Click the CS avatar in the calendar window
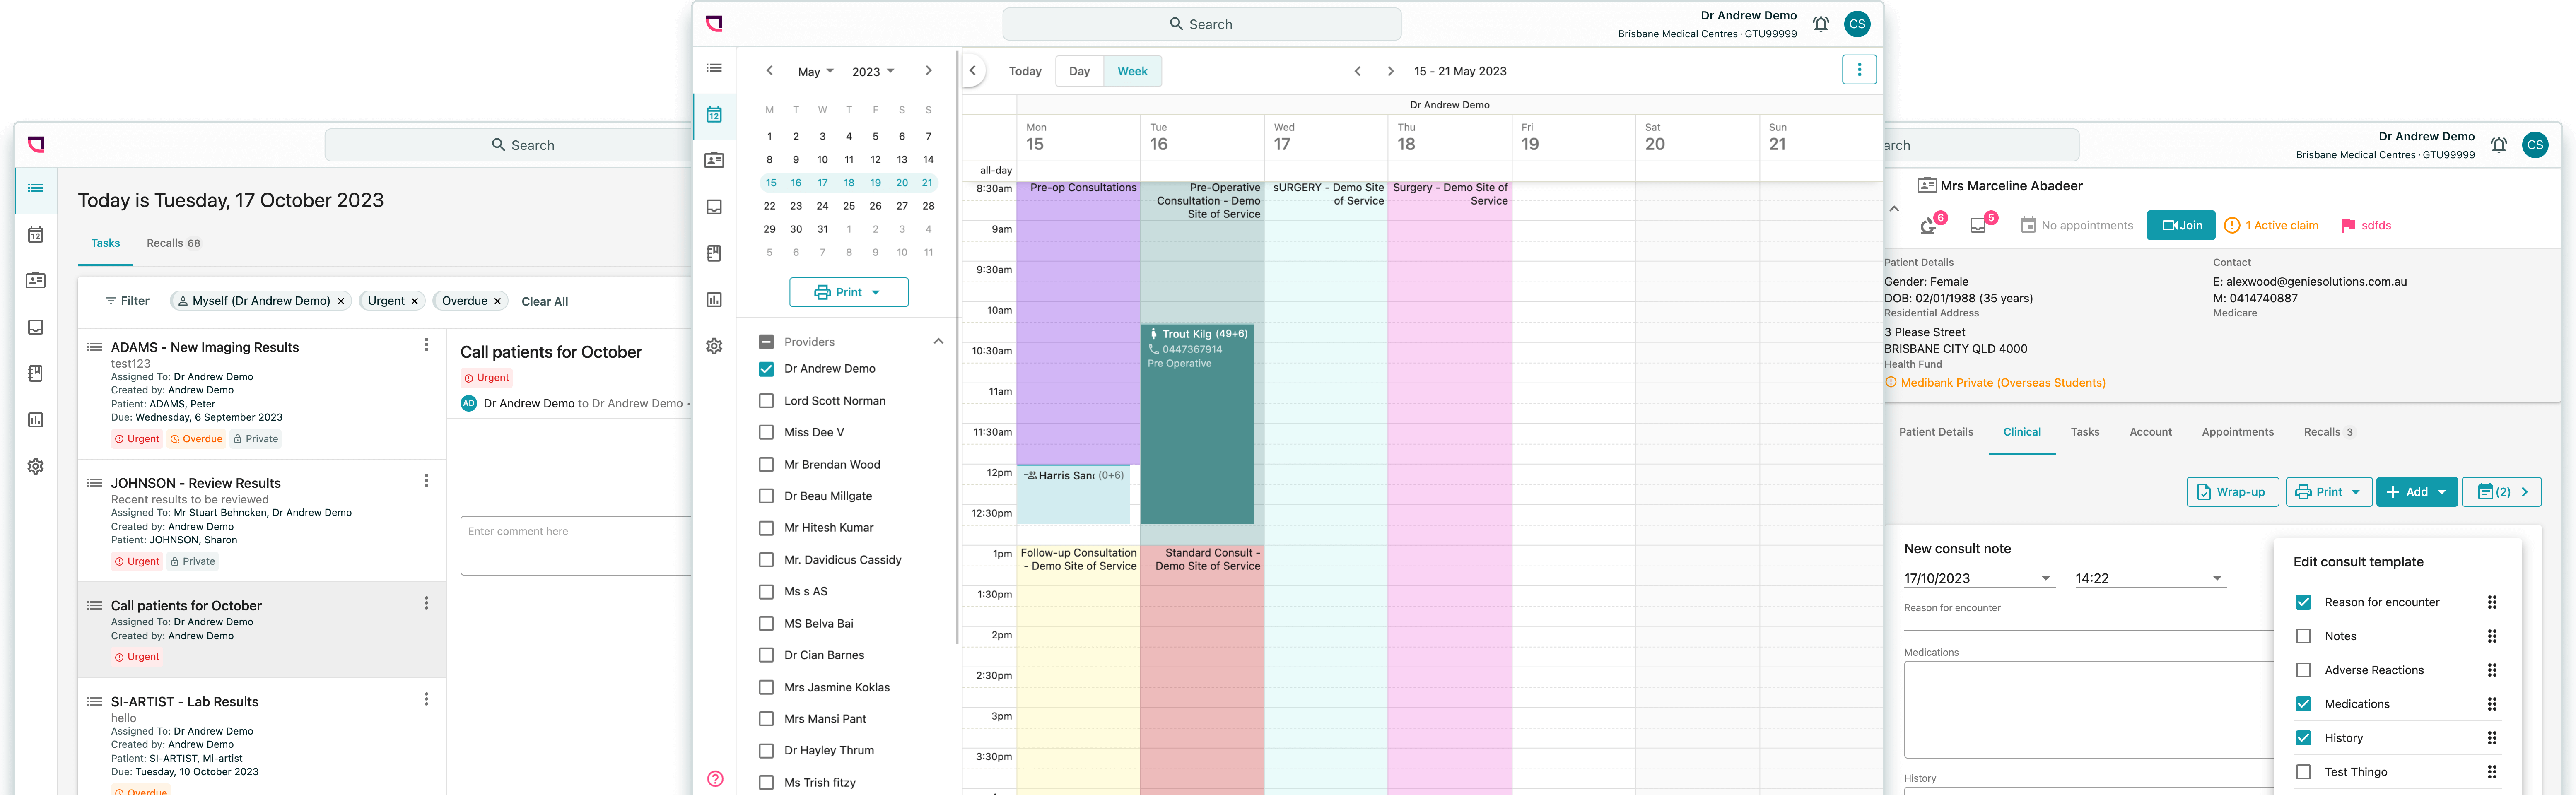Screen dimensions: 2576x795 coord(1857,24)
